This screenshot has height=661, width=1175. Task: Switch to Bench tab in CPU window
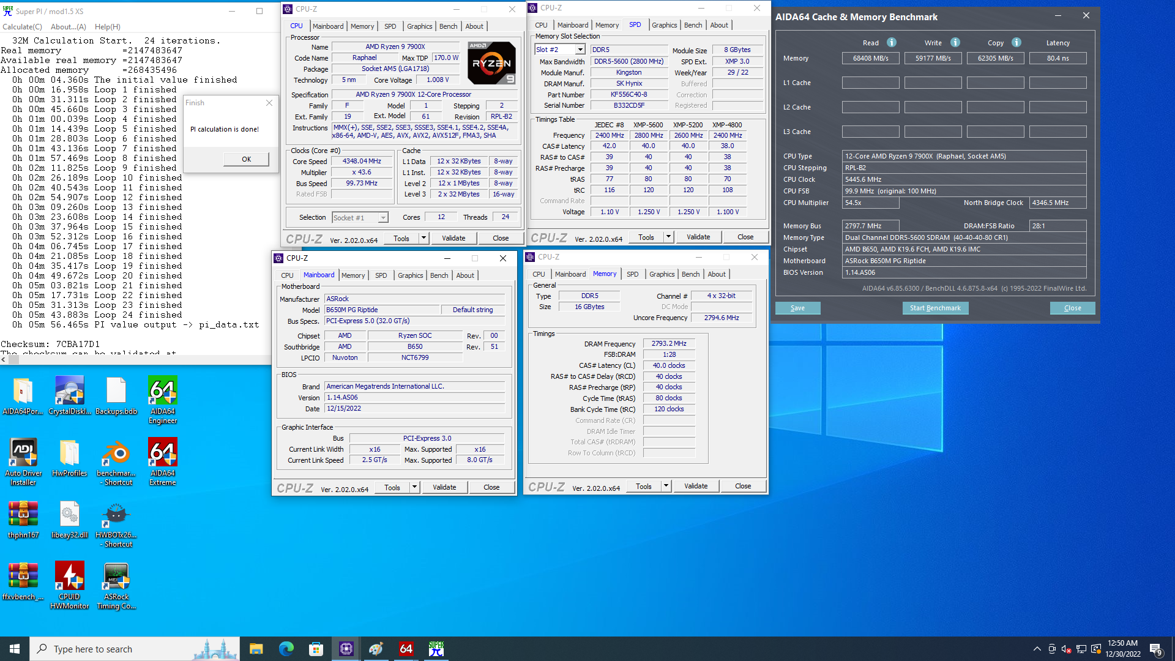(448, 26)
